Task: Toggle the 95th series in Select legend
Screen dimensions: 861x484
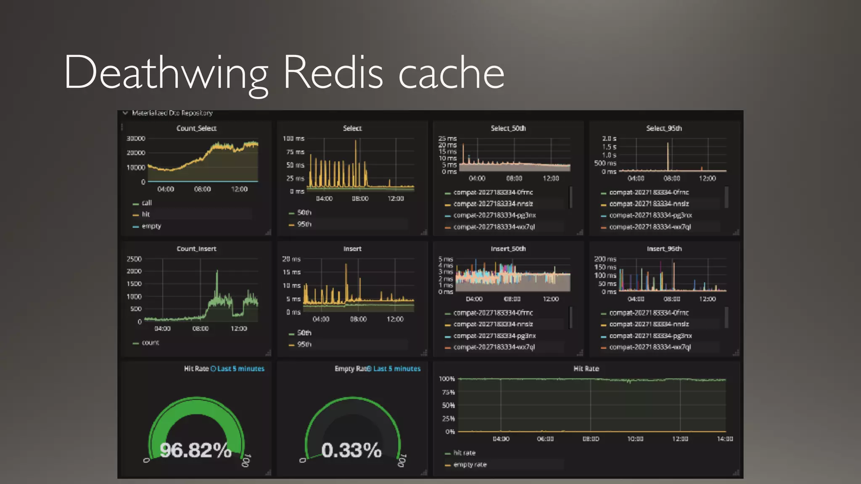Action: pyautogui.click(x=304, y=224)
